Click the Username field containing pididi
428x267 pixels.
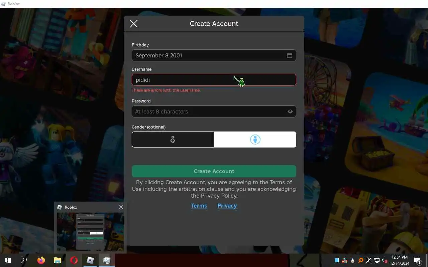[x=214, y=80]
